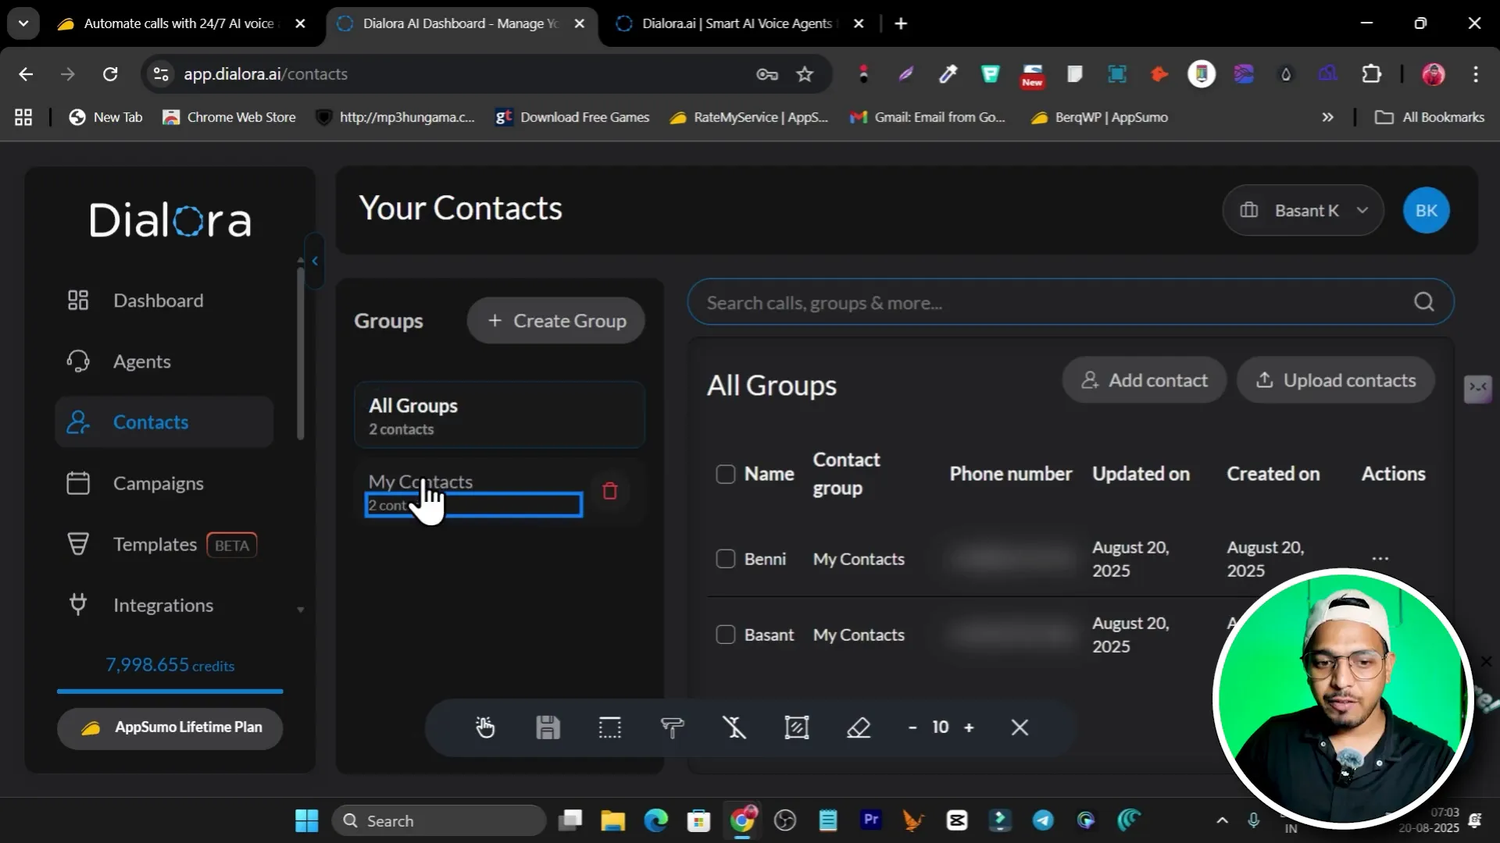Tick the checkbox next to Basant

(x=725, y=635)
